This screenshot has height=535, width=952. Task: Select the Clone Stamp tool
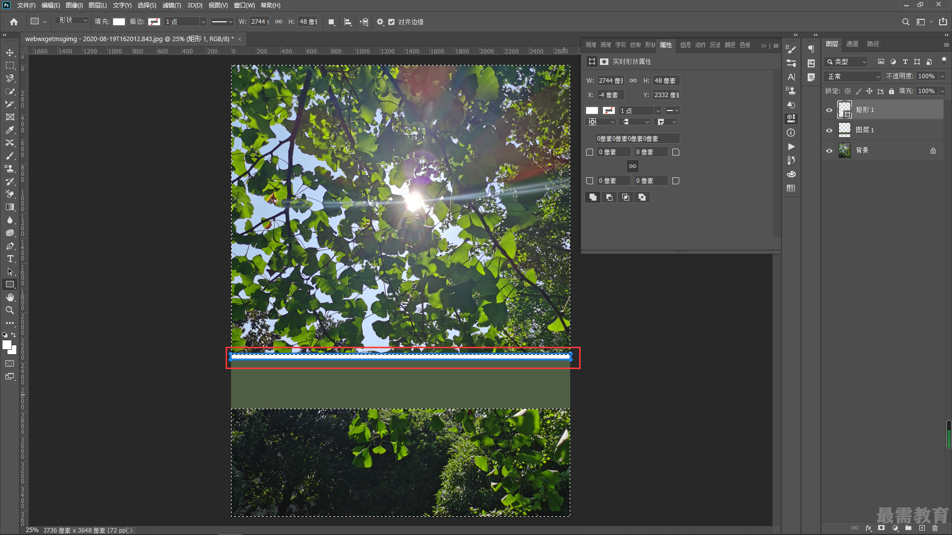10,168
